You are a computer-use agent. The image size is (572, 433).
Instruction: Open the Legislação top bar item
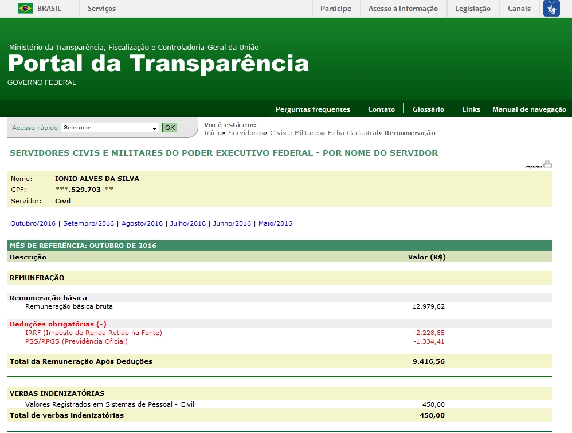(x=472, y=9)
